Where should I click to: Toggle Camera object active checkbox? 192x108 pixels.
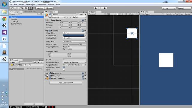(50, 14)
